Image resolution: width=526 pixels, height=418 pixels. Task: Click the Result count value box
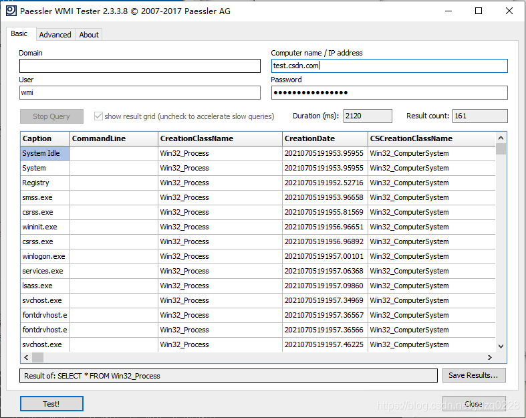[480, 116]
